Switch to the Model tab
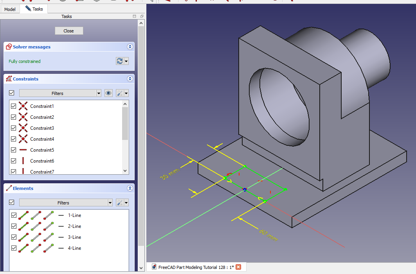 pyautogui.click(x=10, y=9)
